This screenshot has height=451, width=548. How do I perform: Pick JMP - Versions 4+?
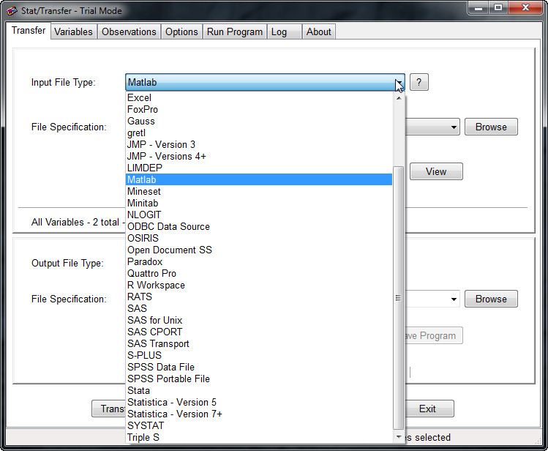pos(258,156)
